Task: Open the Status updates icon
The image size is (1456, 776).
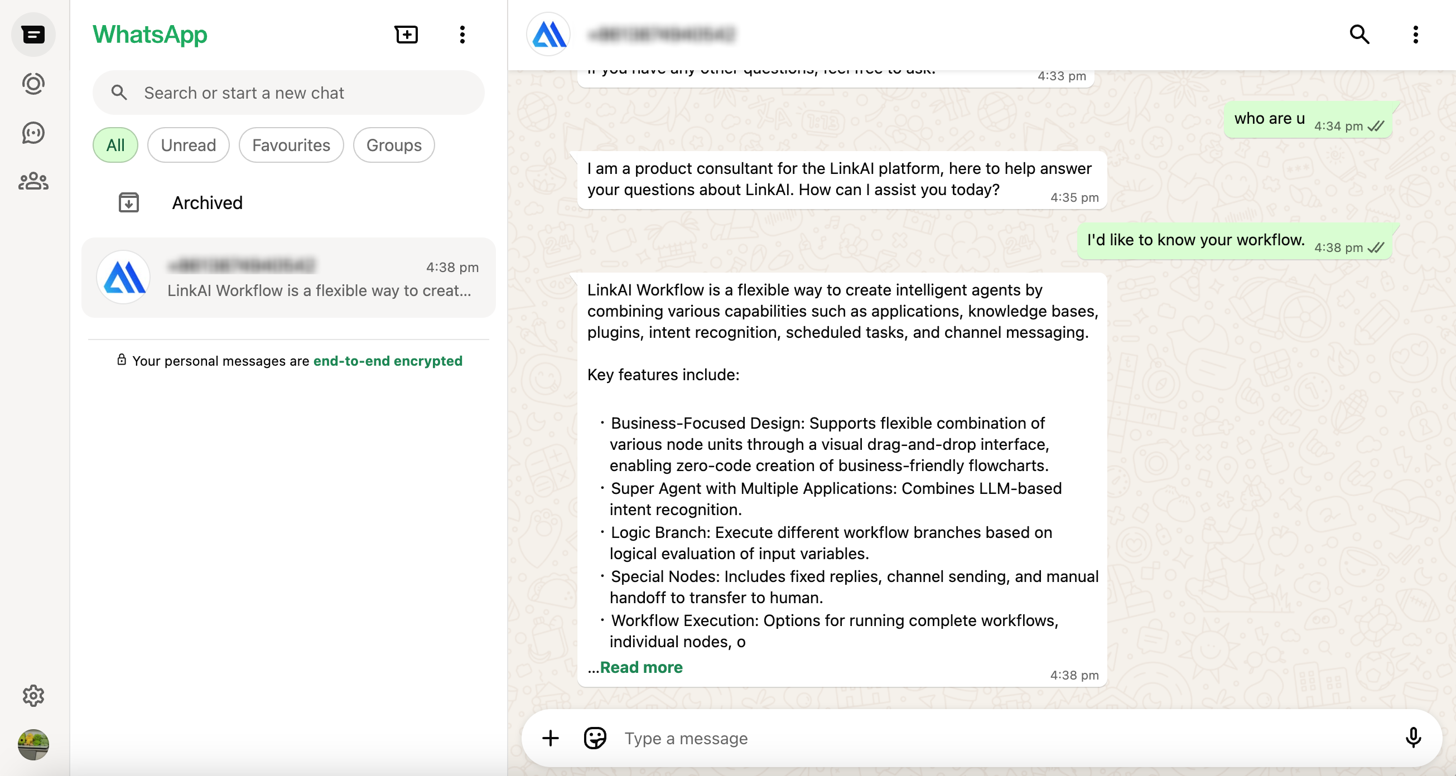Action: pos(33,84)
